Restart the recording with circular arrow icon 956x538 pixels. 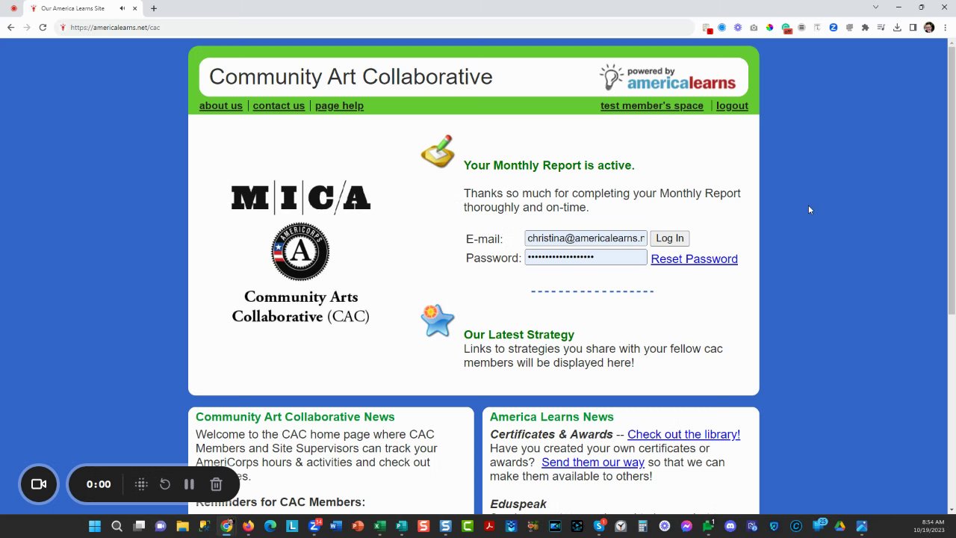pyautogui.click(x=165, y=484)
